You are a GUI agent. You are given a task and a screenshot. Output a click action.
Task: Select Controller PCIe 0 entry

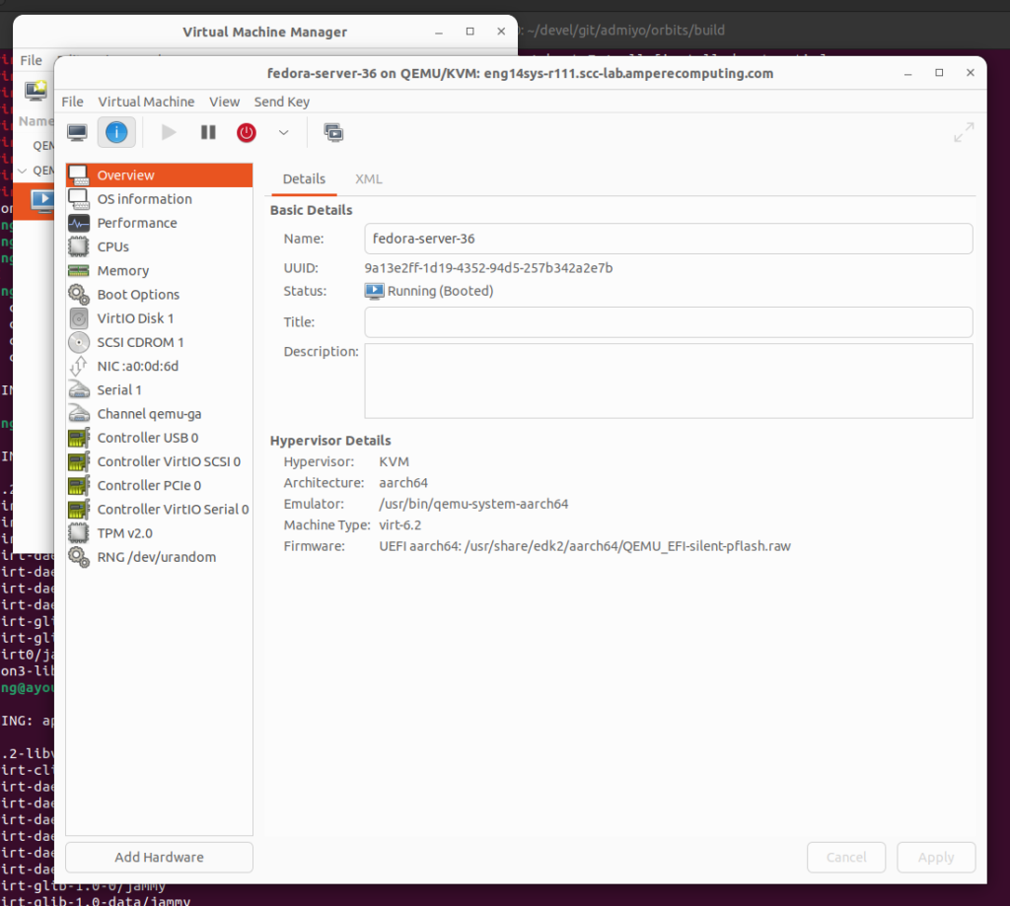click(x=159, y=485)
